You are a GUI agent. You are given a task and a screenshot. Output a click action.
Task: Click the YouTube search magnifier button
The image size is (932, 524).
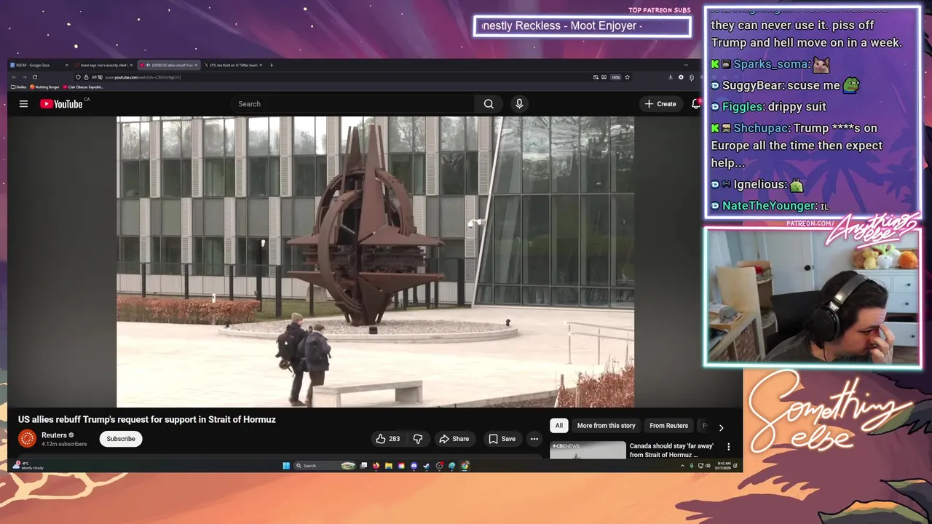click(x=489, y=104)
